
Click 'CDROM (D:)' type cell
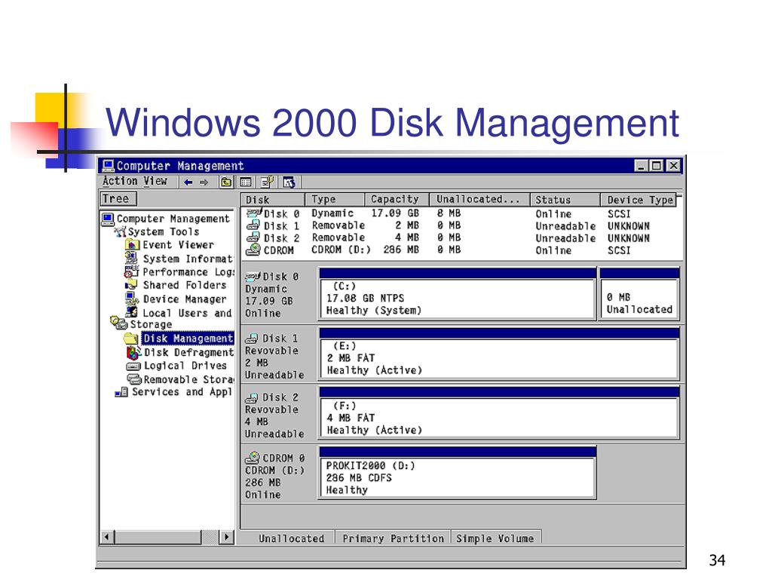tap(341, 250)
